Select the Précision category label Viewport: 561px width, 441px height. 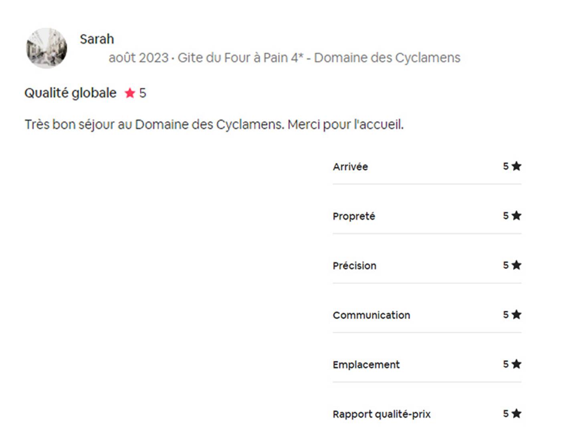click(x=355, y=266)
